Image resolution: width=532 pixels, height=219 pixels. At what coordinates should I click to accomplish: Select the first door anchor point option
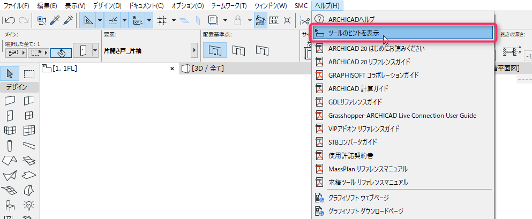pyautogui.click(x=215, y=50)
